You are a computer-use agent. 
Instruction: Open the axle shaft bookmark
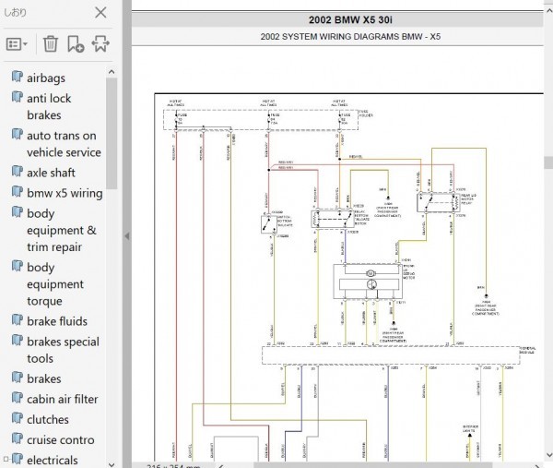(x=51, y=173)
